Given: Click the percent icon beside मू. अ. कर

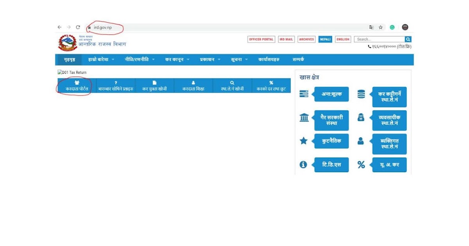Looking at the screenshot, I should point(361,165).
